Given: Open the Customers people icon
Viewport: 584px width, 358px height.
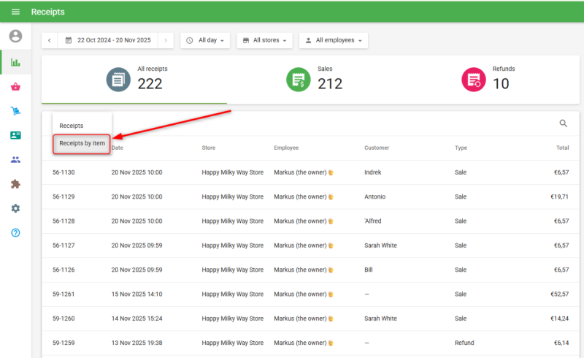Looking at the screenshot, I should [x=15, y=159].
